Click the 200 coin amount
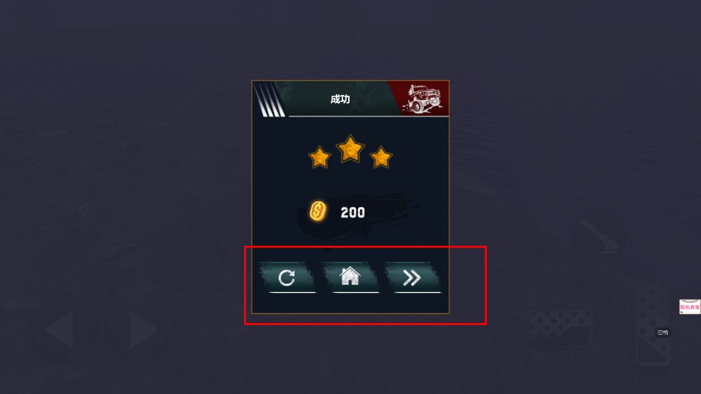The image size is (701, 394). (353, 212)
